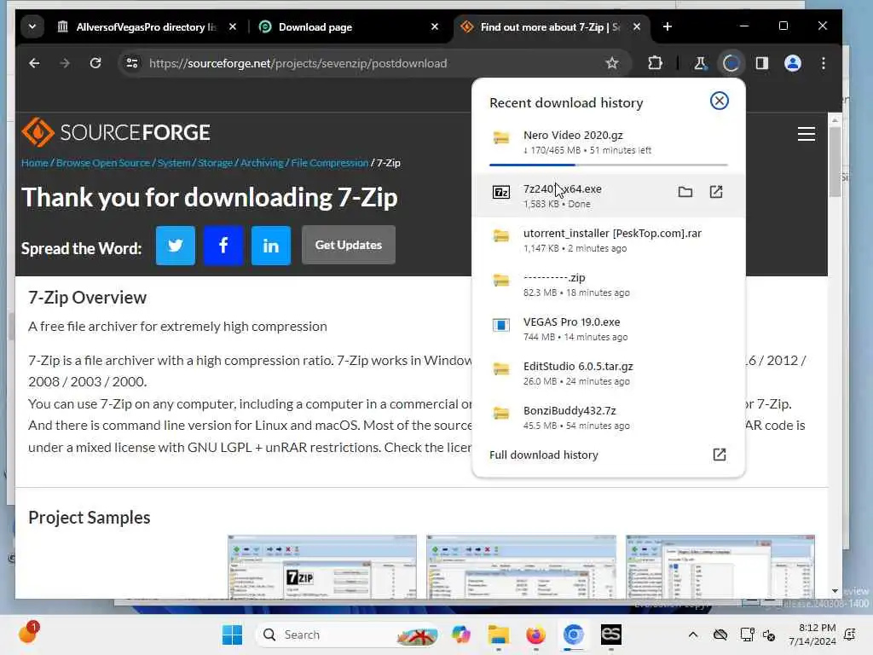Click scrollbar down arrow on page
This screenshot has width=873, height=655.
pyautogui.click(x=835, y=591)
